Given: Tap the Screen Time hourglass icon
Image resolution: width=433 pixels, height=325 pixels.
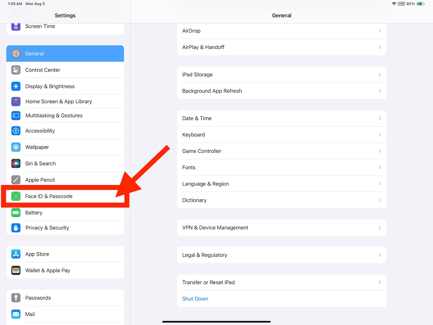Looking at the screenshot, I should coord(16,27).
